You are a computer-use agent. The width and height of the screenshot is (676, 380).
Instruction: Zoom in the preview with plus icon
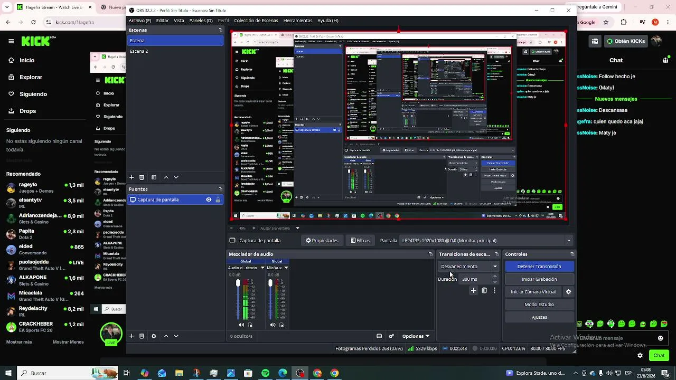[253, 228]
